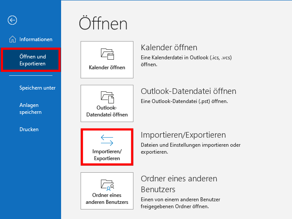Image resolution: width=292 pixels, height=219 pixels.
Task: Click the 'Öffnen' page title
Action: pos(103,24)
